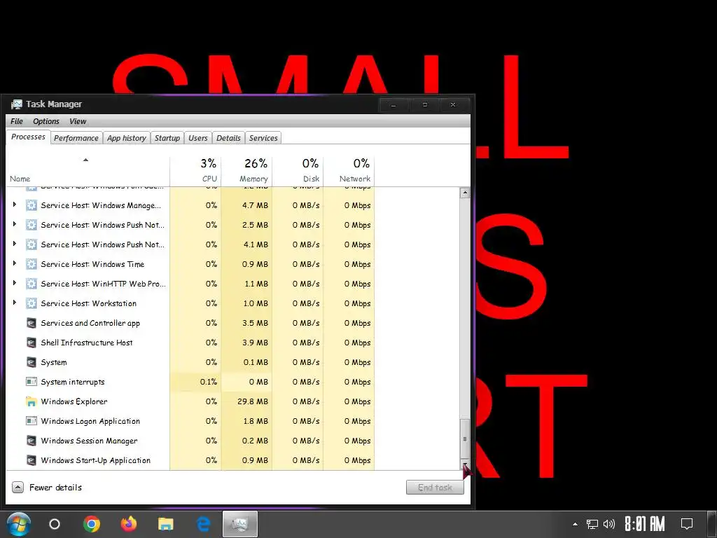
Task: Open the Windows Start orb
Action: 19,524
